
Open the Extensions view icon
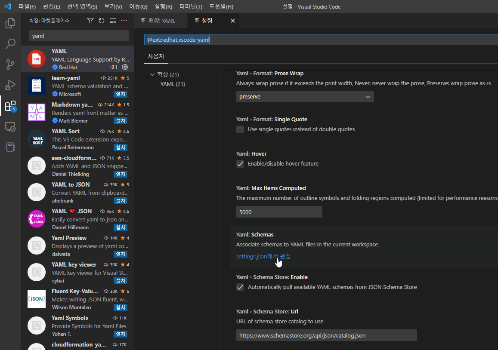(10, 106)
